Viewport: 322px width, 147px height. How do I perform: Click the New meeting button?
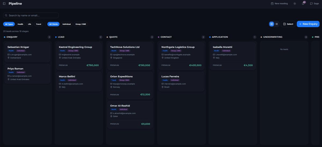279,4
